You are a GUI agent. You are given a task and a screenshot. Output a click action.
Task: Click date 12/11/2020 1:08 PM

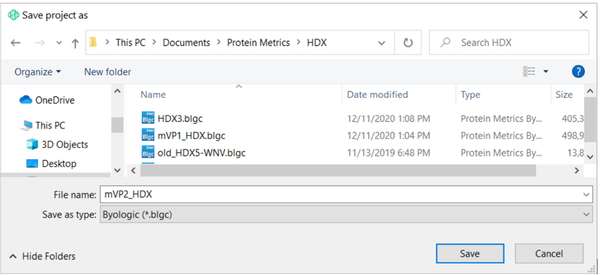point(388,119)
